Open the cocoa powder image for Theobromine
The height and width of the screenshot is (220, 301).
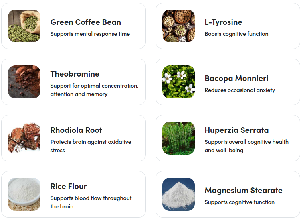[24, 82]
